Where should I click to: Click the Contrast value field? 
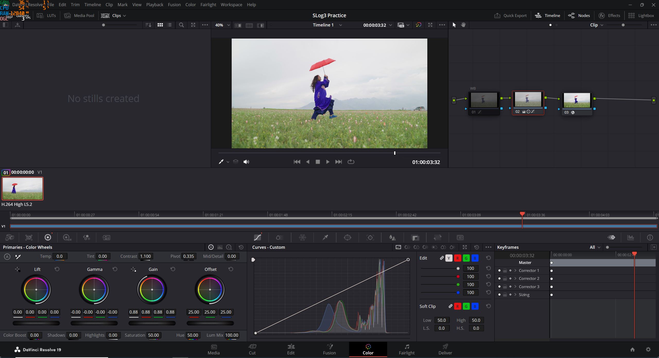click(145, 256)
